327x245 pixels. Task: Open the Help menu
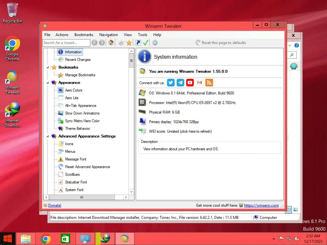[157, 35]
